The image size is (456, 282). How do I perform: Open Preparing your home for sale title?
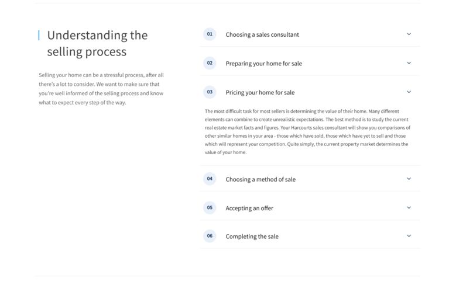(x=264, y=64)
